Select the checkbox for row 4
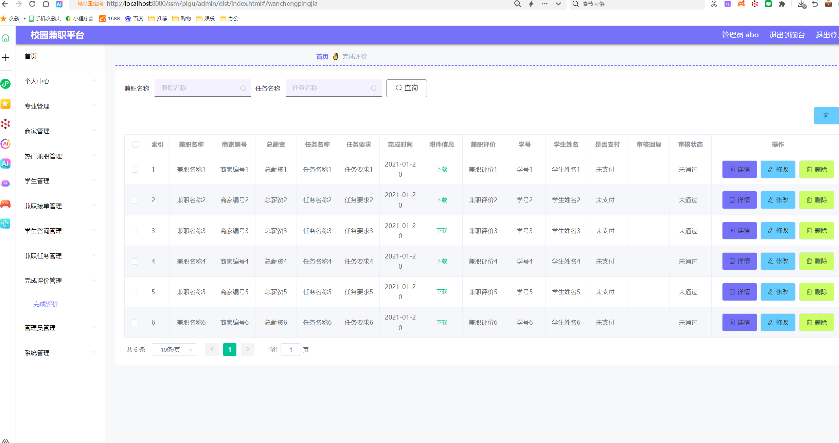The image size is (839, 443). [x=135, y=262]
